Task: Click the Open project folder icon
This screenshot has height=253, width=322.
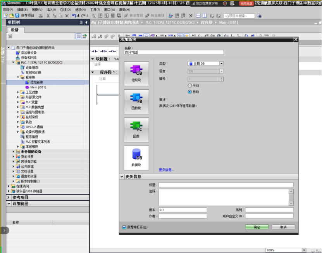Action: [12, 15]
